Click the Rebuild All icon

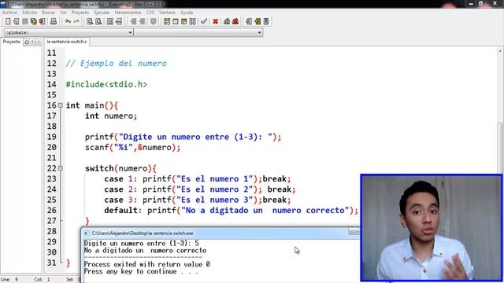pyautogui.click(x=192, y=21)
